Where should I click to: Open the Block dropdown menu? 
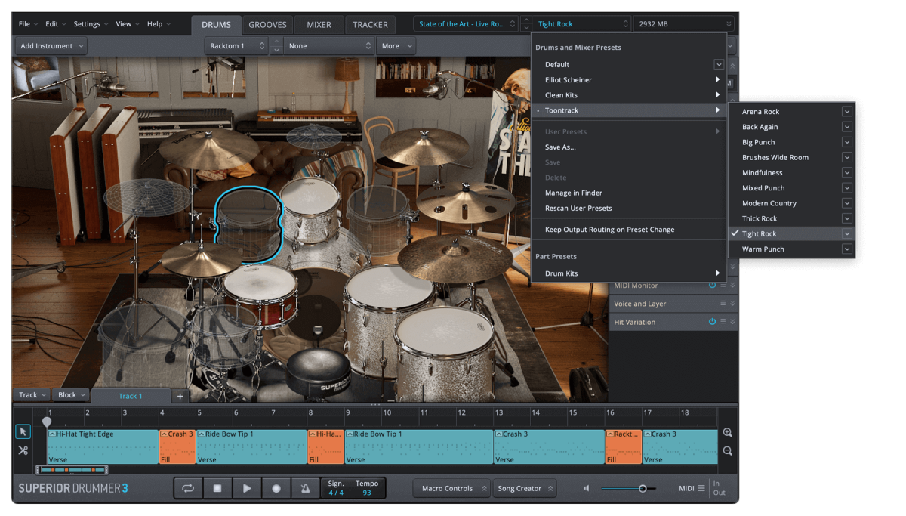click(72, 395)
